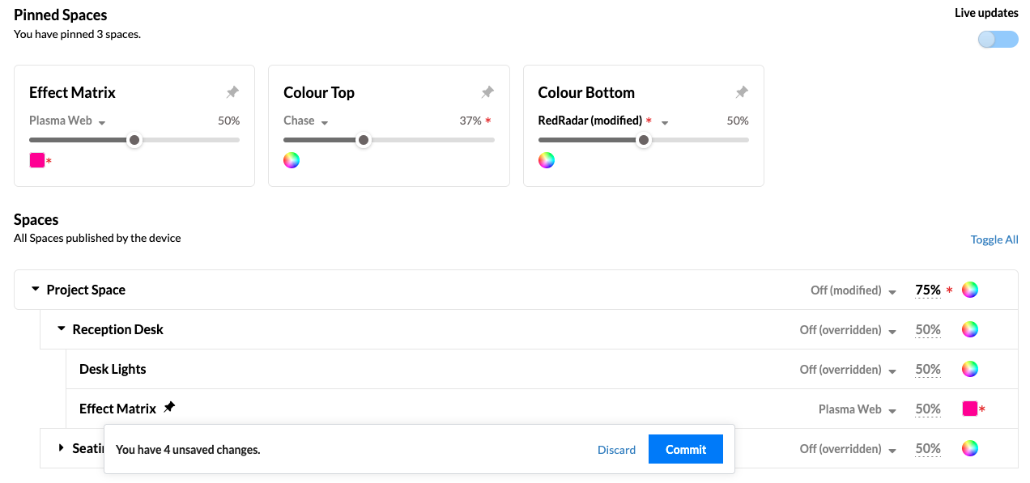The width and height of the screenshot is (1030, 483).
Task: Click the Colour Bottom brightness slider handle
Action: tap(644, 140)
